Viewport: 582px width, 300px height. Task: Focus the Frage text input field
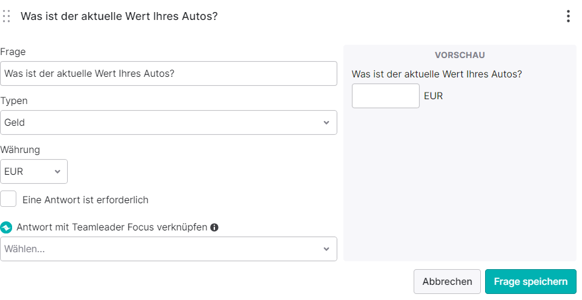[x=168, y=73]
